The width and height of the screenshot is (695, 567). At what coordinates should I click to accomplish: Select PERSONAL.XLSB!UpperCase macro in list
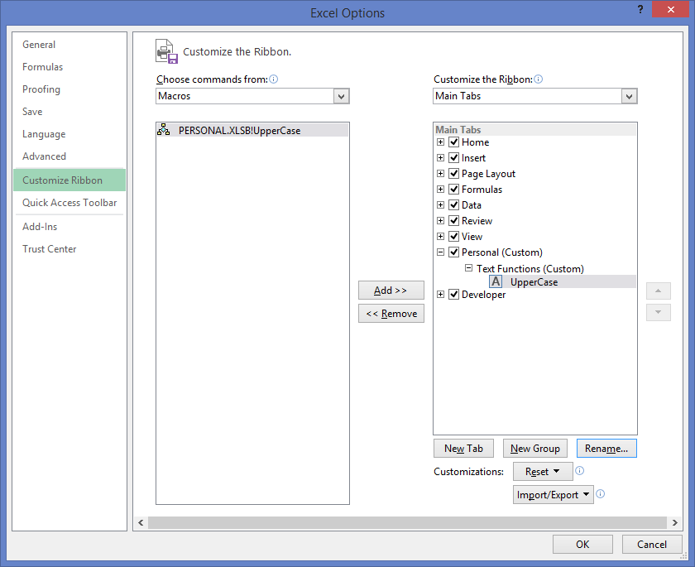(252, 130)
